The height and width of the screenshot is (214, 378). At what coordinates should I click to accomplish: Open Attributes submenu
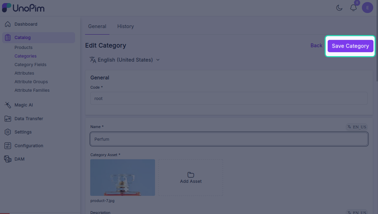pos(24,73)
